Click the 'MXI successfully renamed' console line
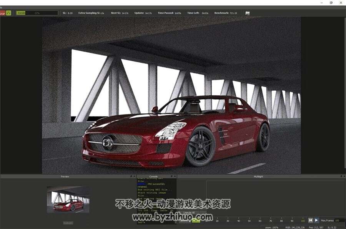The image size is (346, 229). click(x=151, y=185)
